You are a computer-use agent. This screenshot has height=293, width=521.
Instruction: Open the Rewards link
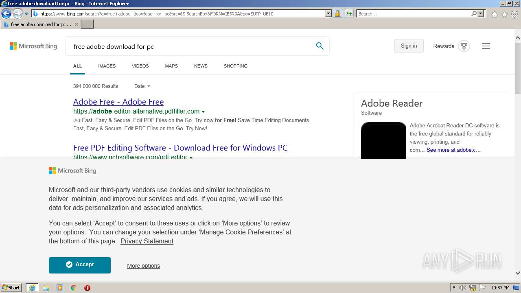point(444,46)
